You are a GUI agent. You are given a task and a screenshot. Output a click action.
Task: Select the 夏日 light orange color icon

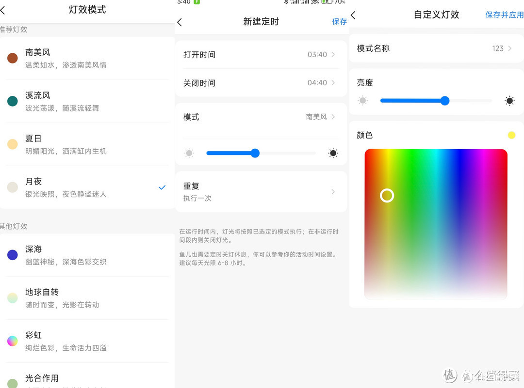coord(12,144)
